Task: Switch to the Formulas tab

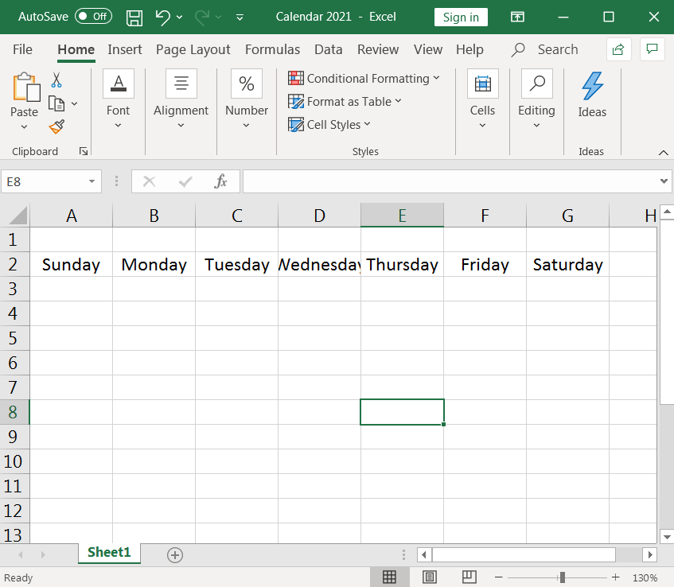Action: 272,49
